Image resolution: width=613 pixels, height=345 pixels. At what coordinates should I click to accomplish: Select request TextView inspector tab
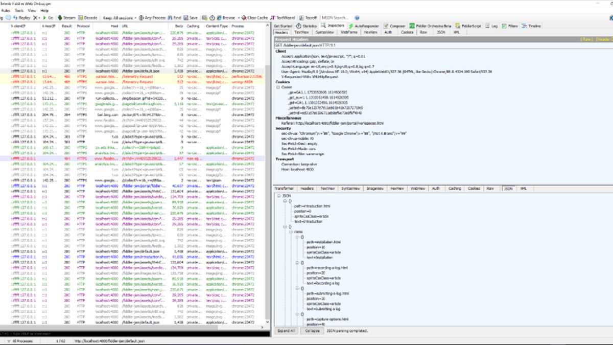(x=301, y=32)
